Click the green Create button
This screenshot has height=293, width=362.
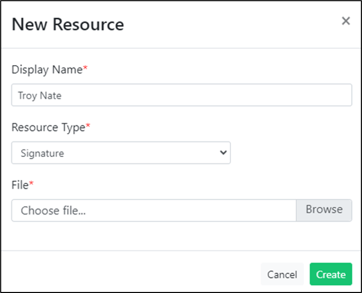tap(331, 274)
